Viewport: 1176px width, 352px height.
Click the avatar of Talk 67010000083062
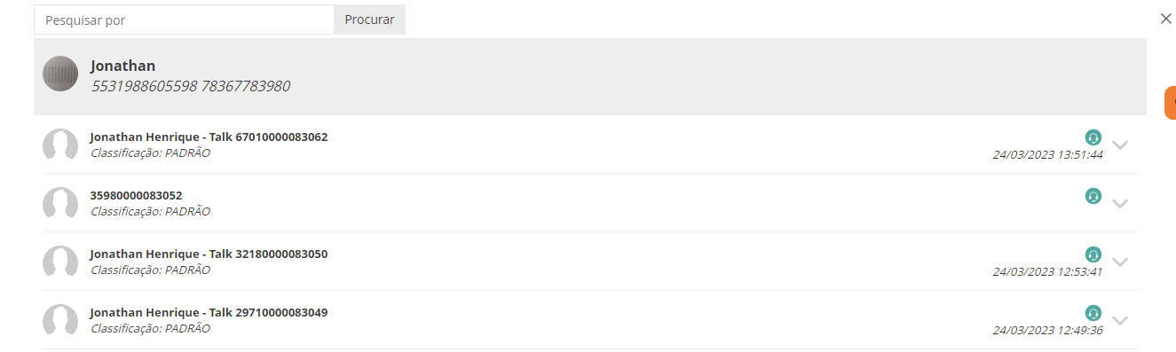click(60, 145)
